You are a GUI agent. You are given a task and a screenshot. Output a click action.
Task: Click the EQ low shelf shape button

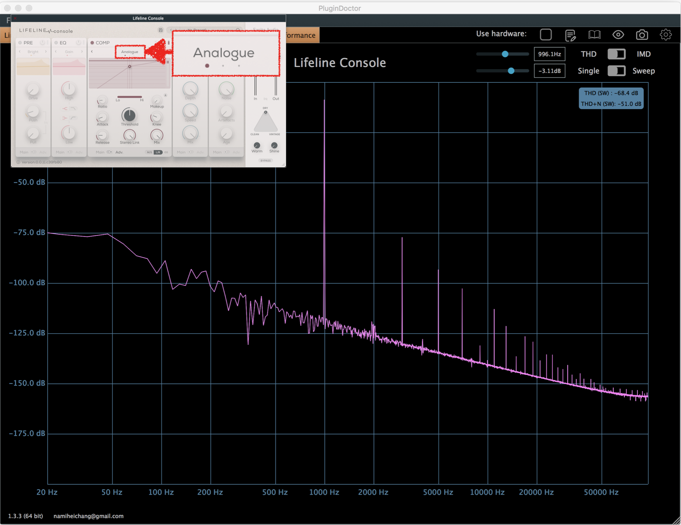pyautogui.click(x=64, y=118)
